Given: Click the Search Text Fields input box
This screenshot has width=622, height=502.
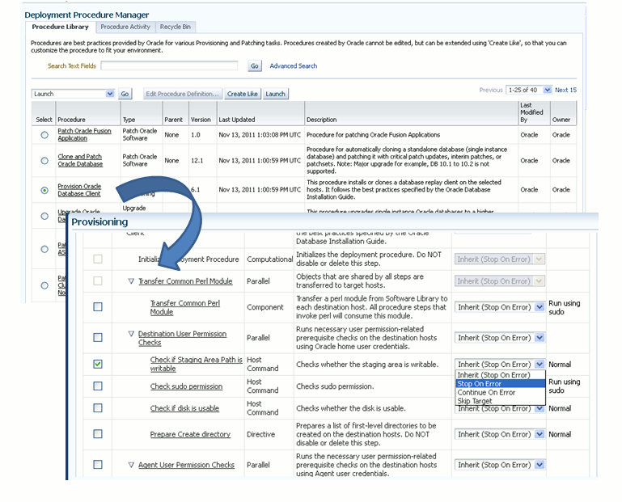Looking at the screenshot, I should click(169, 65).
